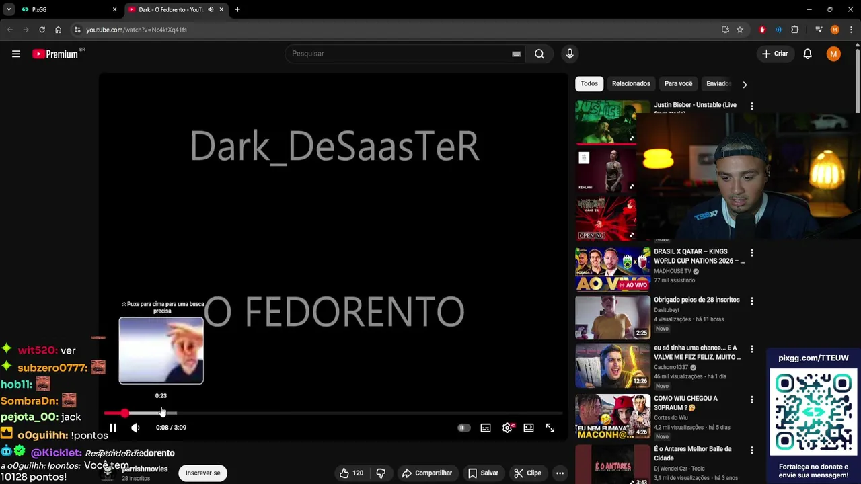This screenshot has width=861, height=484.
Task: Open the Criar create menu
Action: point(774,54)
